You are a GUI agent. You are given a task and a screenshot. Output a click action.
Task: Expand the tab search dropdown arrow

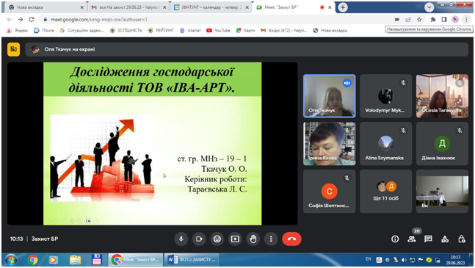click(429, 7)
